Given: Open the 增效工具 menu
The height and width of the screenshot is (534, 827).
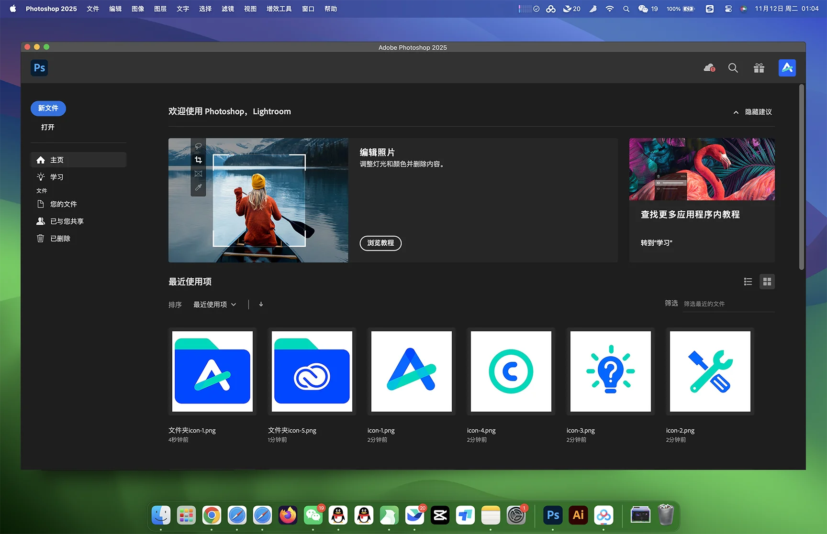Looking at the screenshot, I should (279, 9).
